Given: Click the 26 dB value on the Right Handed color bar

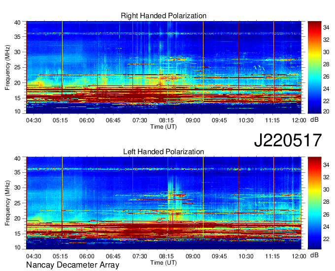Looking at the screenshot, I should [x=326, y=77].
